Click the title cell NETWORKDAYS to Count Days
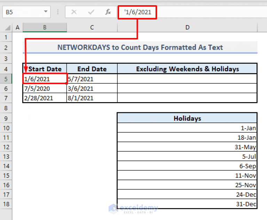Screen dimensions: 267x220 pyautogui.click(x=140, y=47)
